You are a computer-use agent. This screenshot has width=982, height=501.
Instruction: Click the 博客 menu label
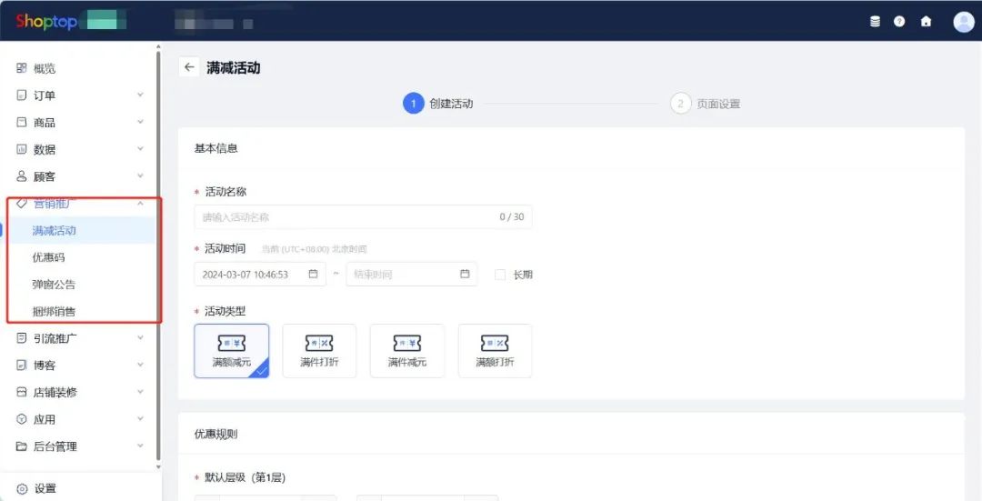(44, 366)
